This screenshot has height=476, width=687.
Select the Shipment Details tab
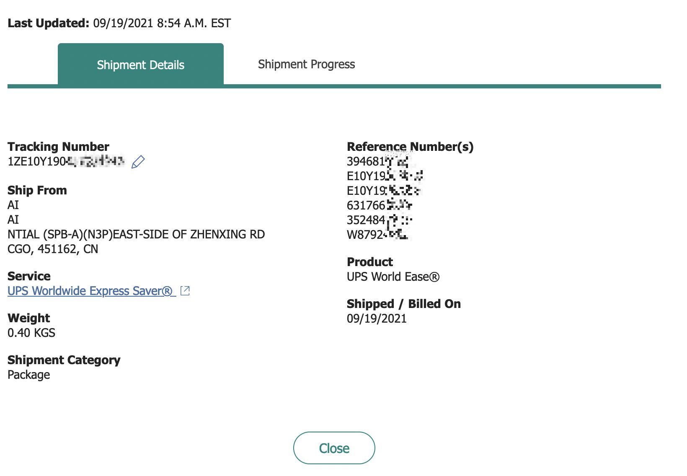(x=141, y=64)
